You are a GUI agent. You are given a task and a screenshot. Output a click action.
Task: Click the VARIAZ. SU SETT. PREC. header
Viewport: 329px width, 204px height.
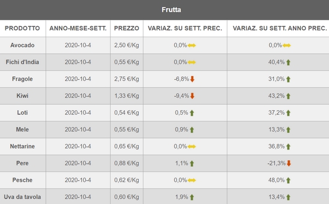185,29
